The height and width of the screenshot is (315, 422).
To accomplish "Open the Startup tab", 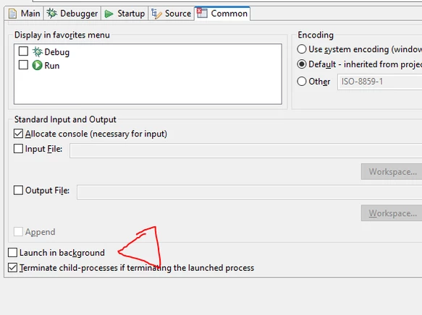I will tap(125, 14).
